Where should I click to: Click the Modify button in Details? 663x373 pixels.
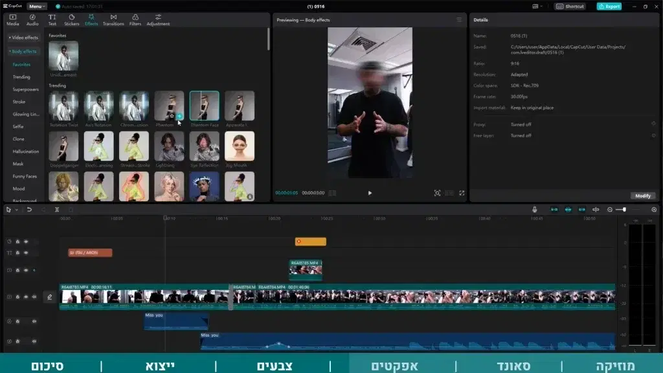click(643, 196)
